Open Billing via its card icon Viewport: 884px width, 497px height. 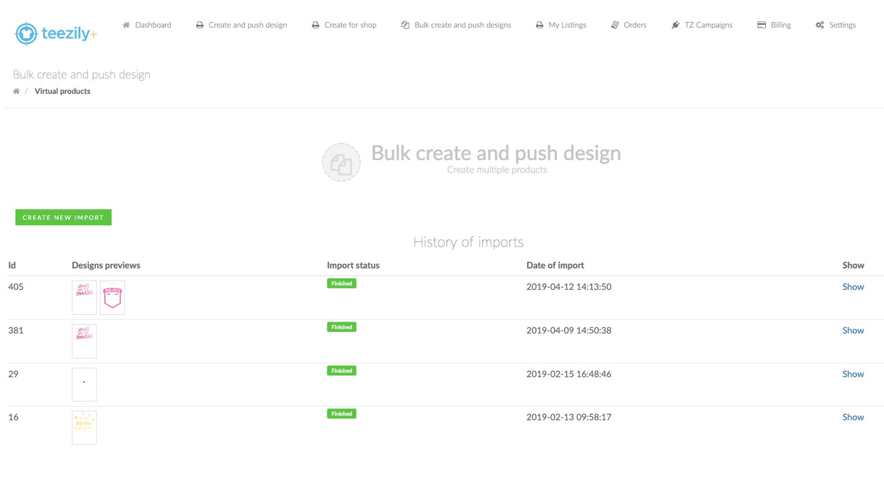click(x=762, y=24)
